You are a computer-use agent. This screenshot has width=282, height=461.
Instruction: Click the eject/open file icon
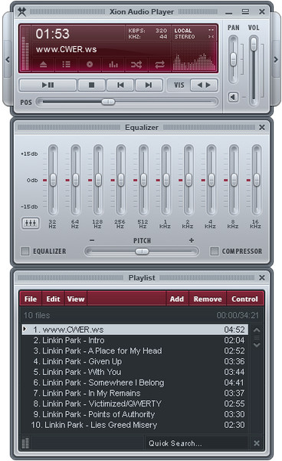(43, 65)
